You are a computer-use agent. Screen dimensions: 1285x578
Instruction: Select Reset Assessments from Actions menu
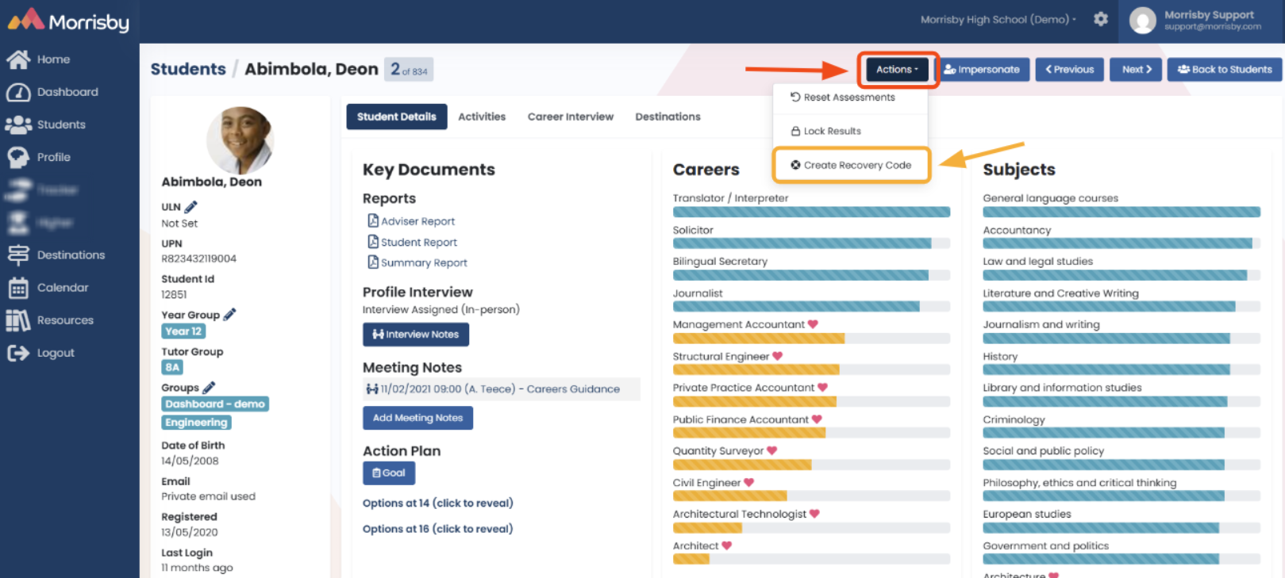[850, 98]
